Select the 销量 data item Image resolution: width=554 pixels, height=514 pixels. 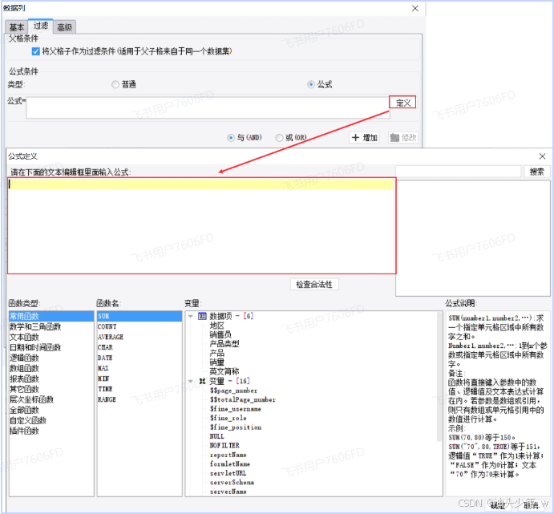[x=217, y=362]
